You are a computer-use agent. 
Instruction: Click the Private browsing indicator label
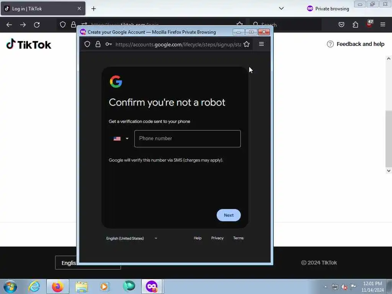click(x=328, y=9)
